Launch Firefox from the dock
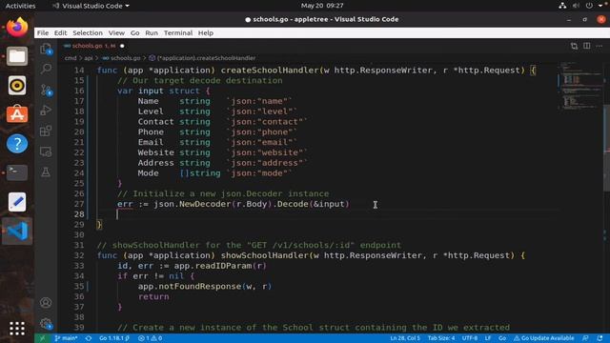The height and width of the screenshot is (343, 610). 17,28
